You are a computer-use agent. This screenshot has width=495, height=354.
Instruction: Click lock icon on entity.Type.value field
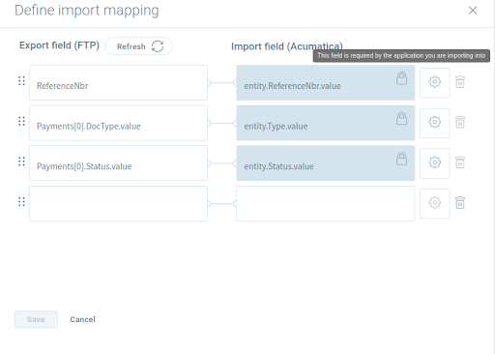tap(401, 119)
